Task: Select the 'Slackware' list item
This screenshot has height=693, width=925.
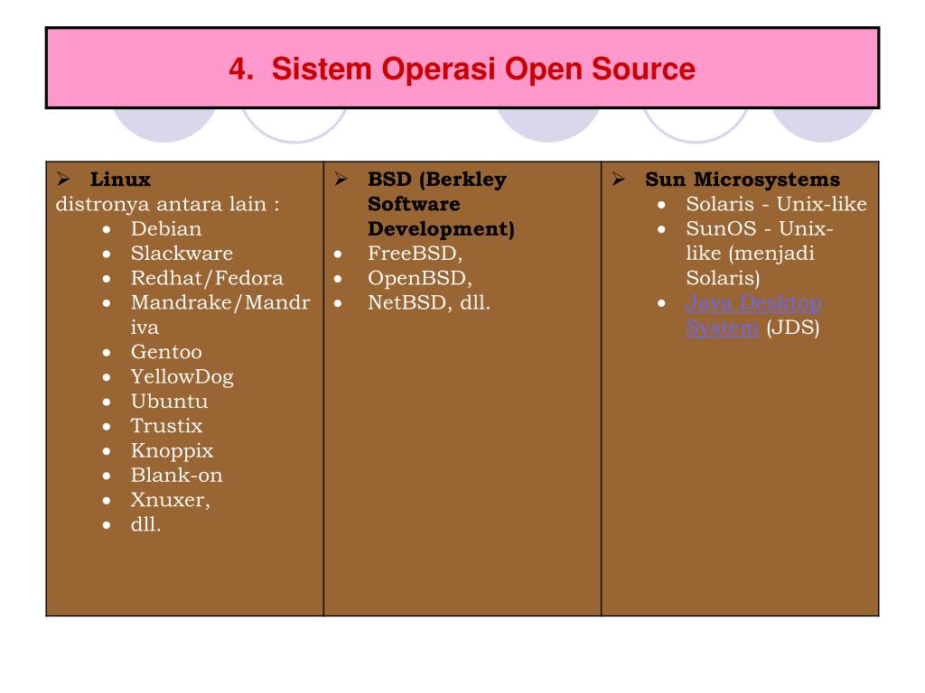Action: point(182,254)
